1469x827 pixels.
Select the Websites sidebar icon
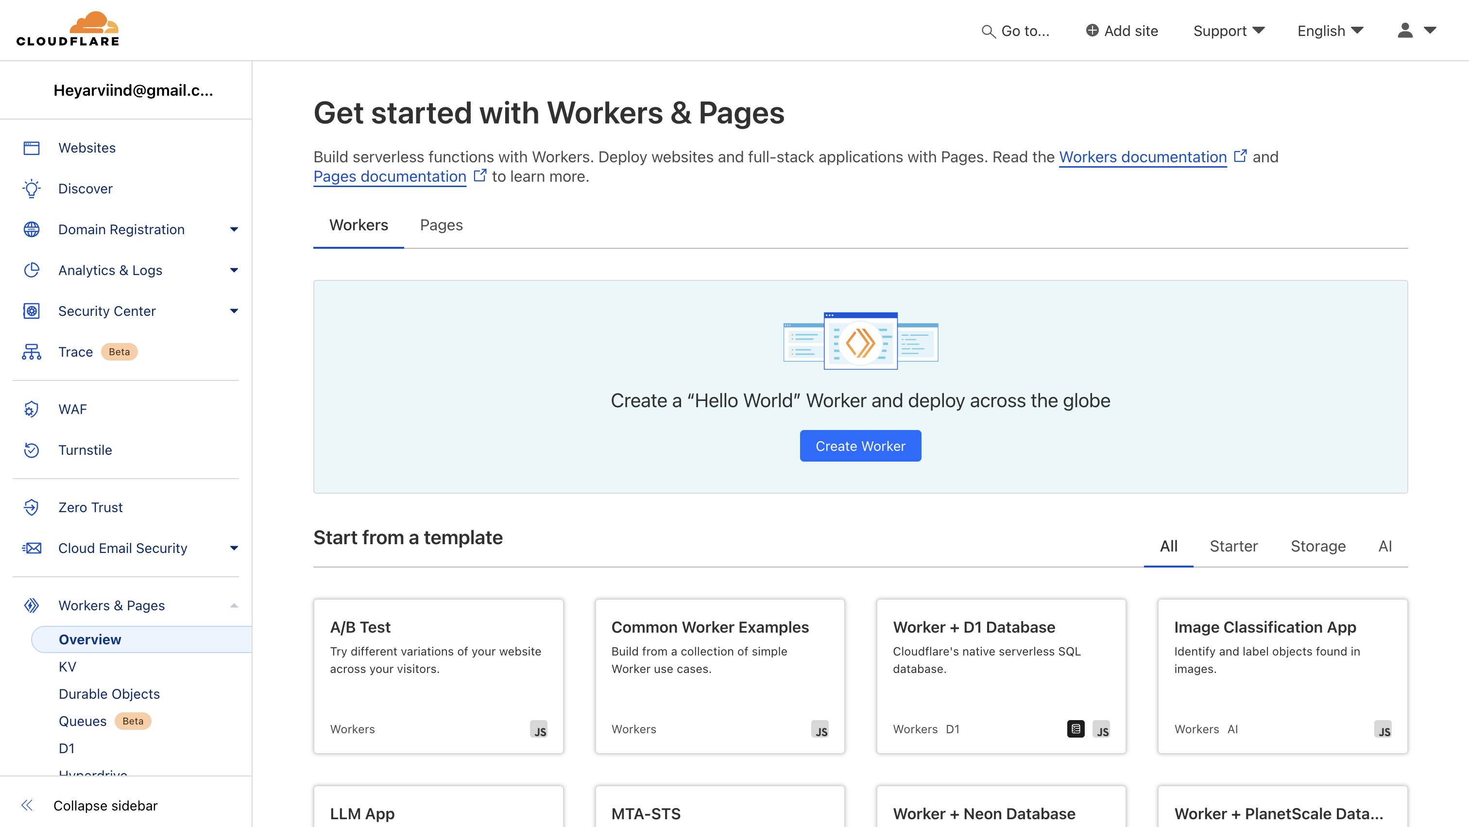pyautogui.click(x=32, y=148)
